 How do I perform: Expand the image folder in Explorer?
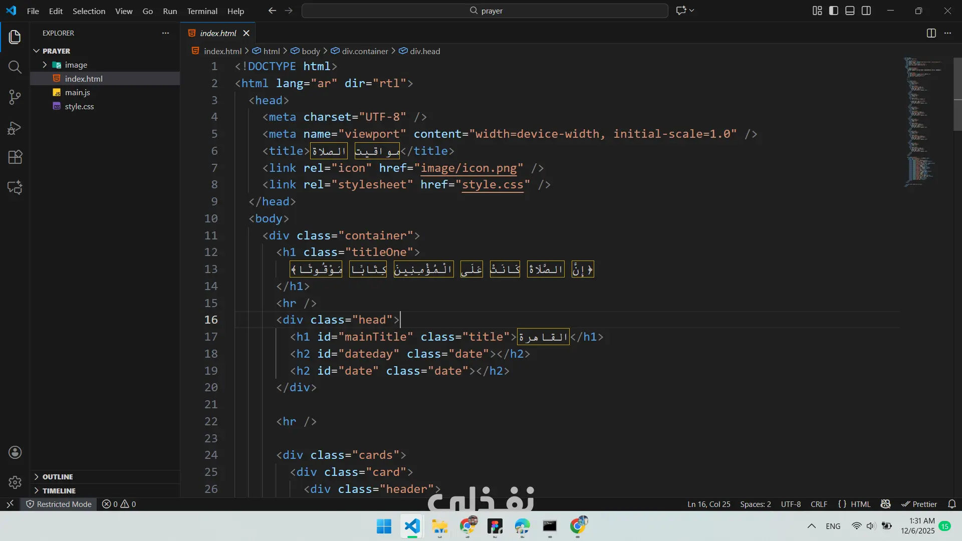(76, 65)
